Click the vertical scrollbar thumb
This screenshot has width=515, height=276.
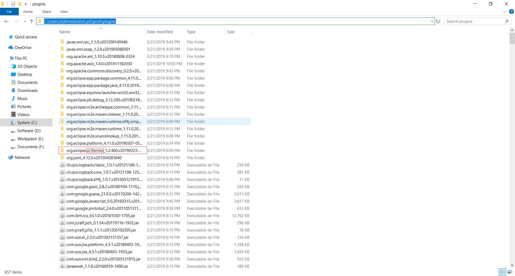tap(512, 38)
